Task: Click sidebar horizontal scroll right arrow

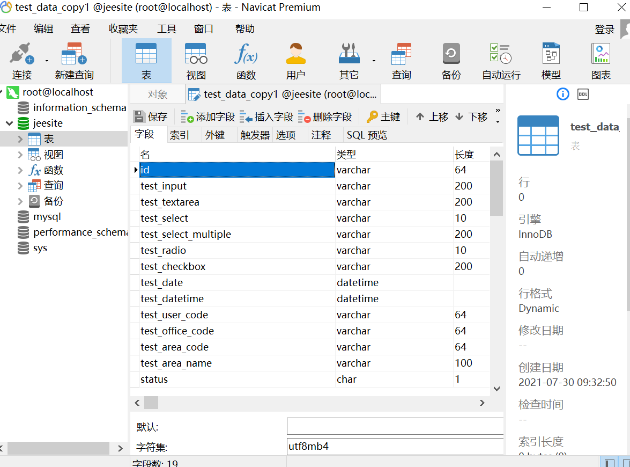Action: [x=120, y=448]
